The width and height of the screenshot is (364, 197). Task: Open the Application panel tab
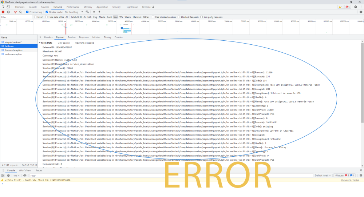tap(102, 7)
